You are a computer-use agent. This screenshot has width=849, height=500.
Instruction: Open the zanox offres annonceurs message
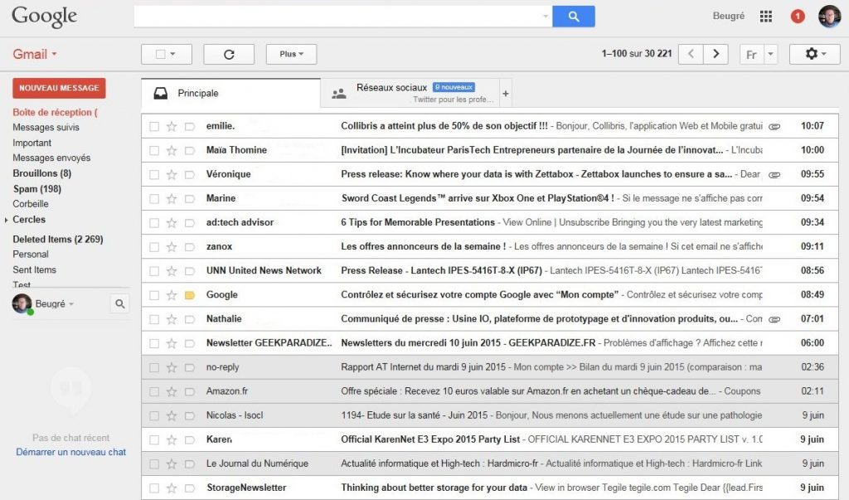[x=490, y=246]
